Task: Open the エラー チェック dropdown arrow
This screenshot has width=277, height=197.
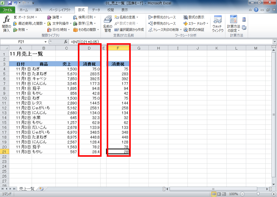Action: pyautogui.click(x=207, y=23)
